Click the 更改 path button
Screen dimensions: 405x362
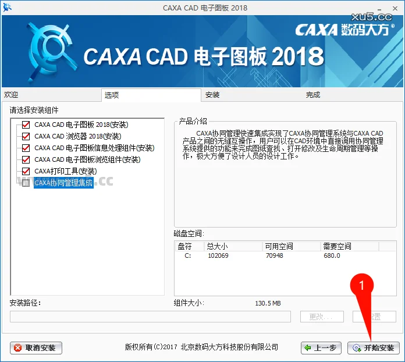(x=320, y=317)
